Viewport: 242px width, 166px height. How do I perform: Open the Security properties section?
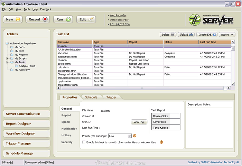[67, 142]
